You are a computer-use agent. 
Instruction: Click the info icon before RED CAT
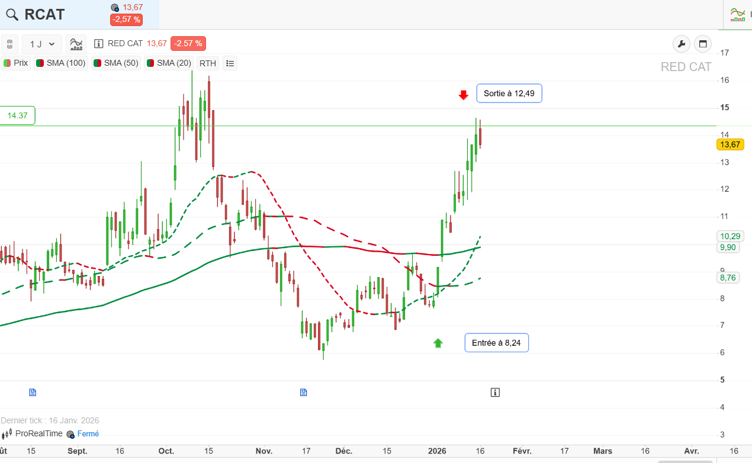point(99,43)
